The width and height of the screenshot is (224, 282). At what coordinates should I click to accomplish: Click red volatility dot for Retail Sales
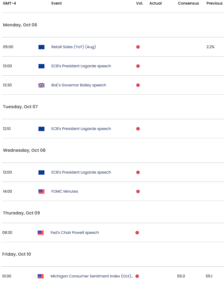138,47
